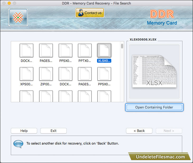Click the Exit button
Screen dimensions: 193x163
pyautogui.click(x=54, y=131)
